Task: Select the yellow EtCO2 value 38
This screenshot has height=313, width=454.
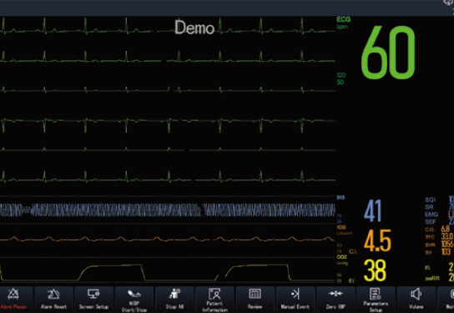Action: tap(375, 270)
